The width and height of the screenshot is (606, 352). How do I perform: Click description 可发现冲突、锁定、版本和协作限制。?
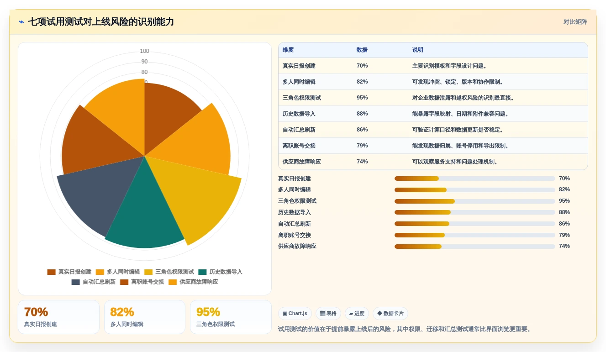coord(458,82)
